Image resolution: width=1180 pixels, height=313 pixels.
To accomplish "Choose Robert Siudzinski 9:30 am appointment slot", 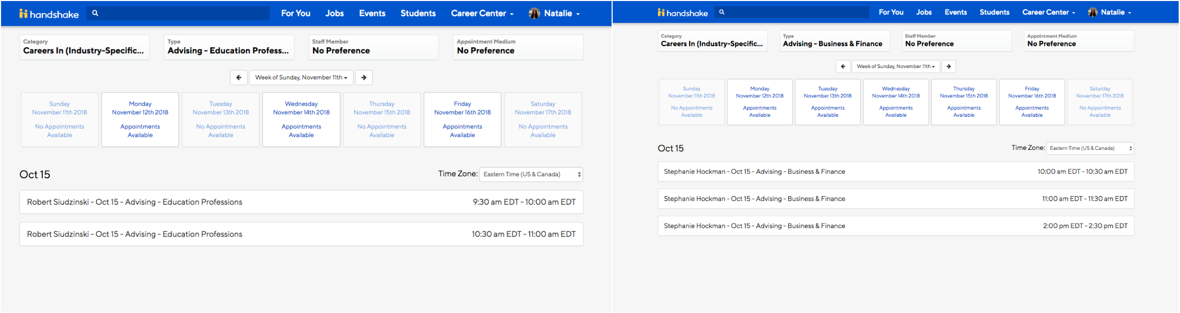I will pyautogui.click(x=301, y=202).
